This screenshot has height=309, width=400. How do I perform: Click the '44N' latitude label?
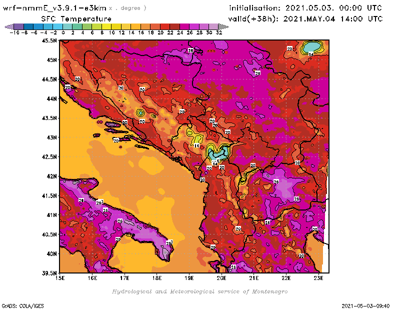click(x=51, y=98)
